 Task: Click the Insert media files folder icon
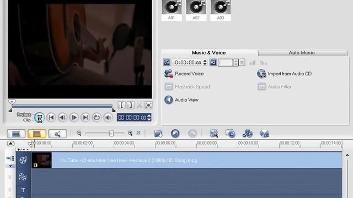point(158,134)
